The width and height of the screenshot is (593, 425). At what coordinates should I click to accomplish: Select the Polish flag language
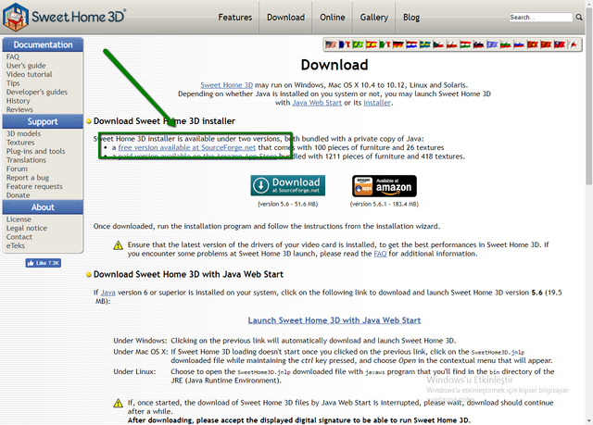point(451,44)
